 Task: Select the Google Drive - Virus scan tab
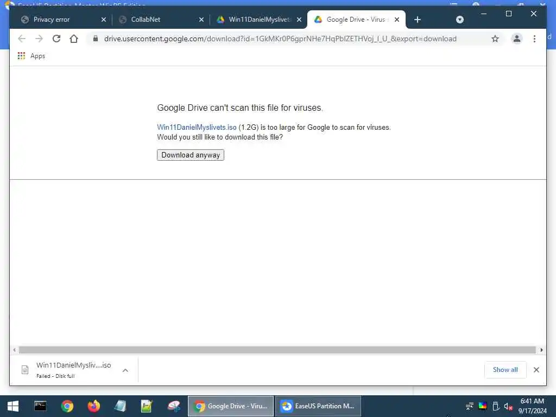pos(356,20)
